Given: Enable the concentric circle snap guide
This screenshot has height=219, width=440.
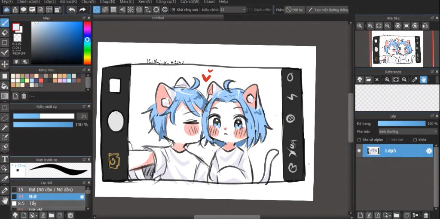Looking at the screenshot, I should [139, 10].
